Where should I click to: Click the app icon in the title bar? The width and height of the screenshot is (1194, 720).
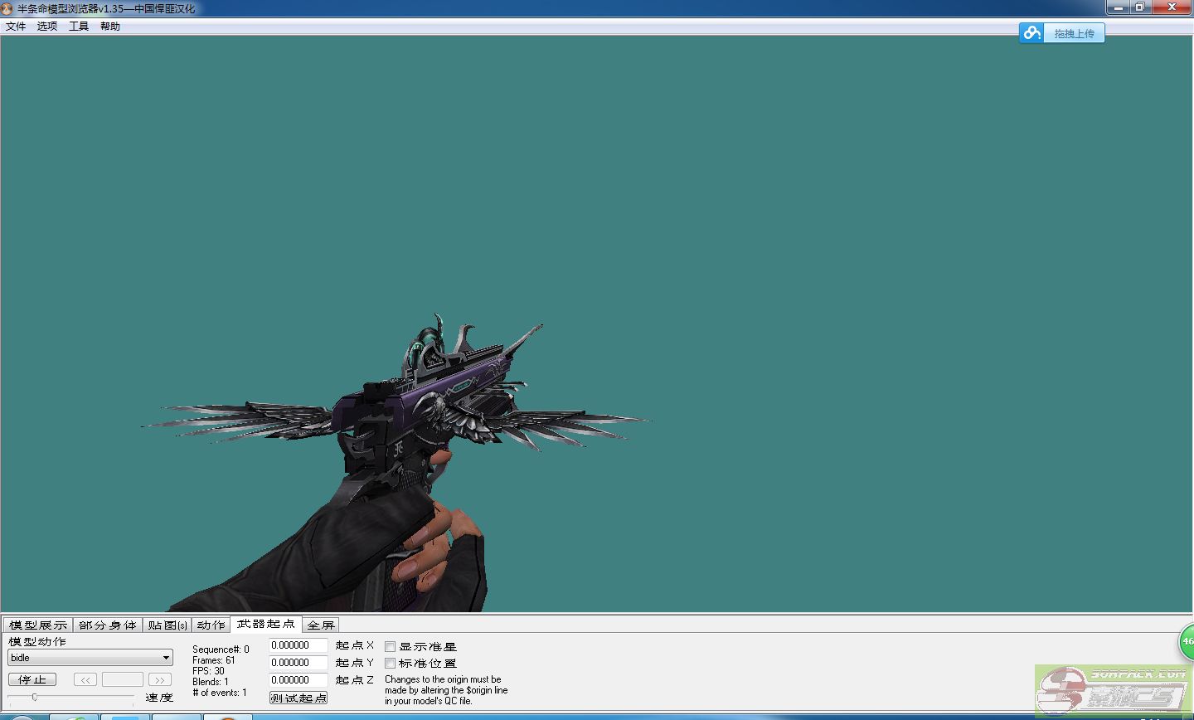(7, 8)
